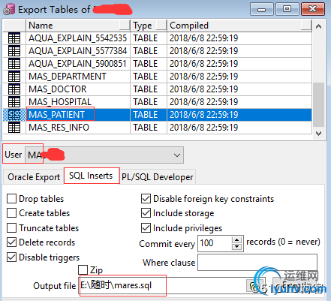
Task: Select MAS_DEPARTMENT table name
Action: [x=68, y=77]
